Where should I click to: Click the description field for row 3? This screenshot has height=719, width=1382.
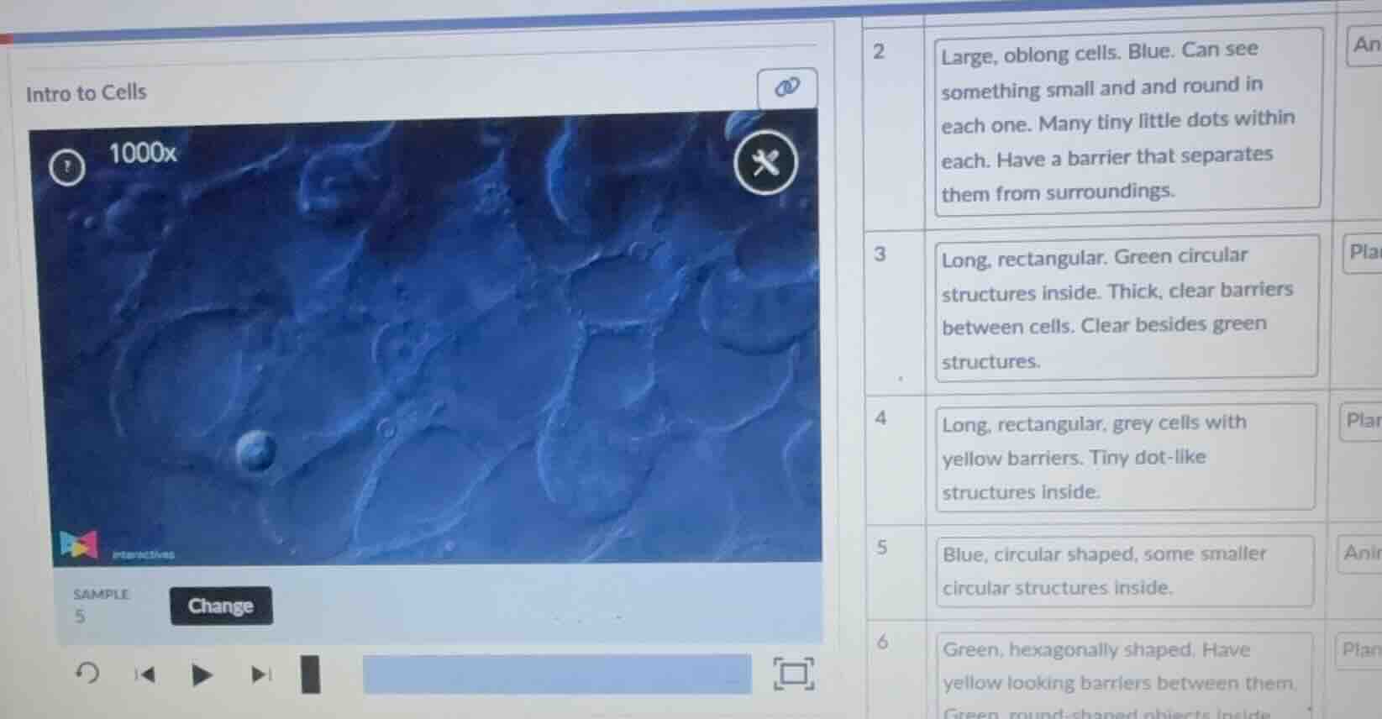1127,307
